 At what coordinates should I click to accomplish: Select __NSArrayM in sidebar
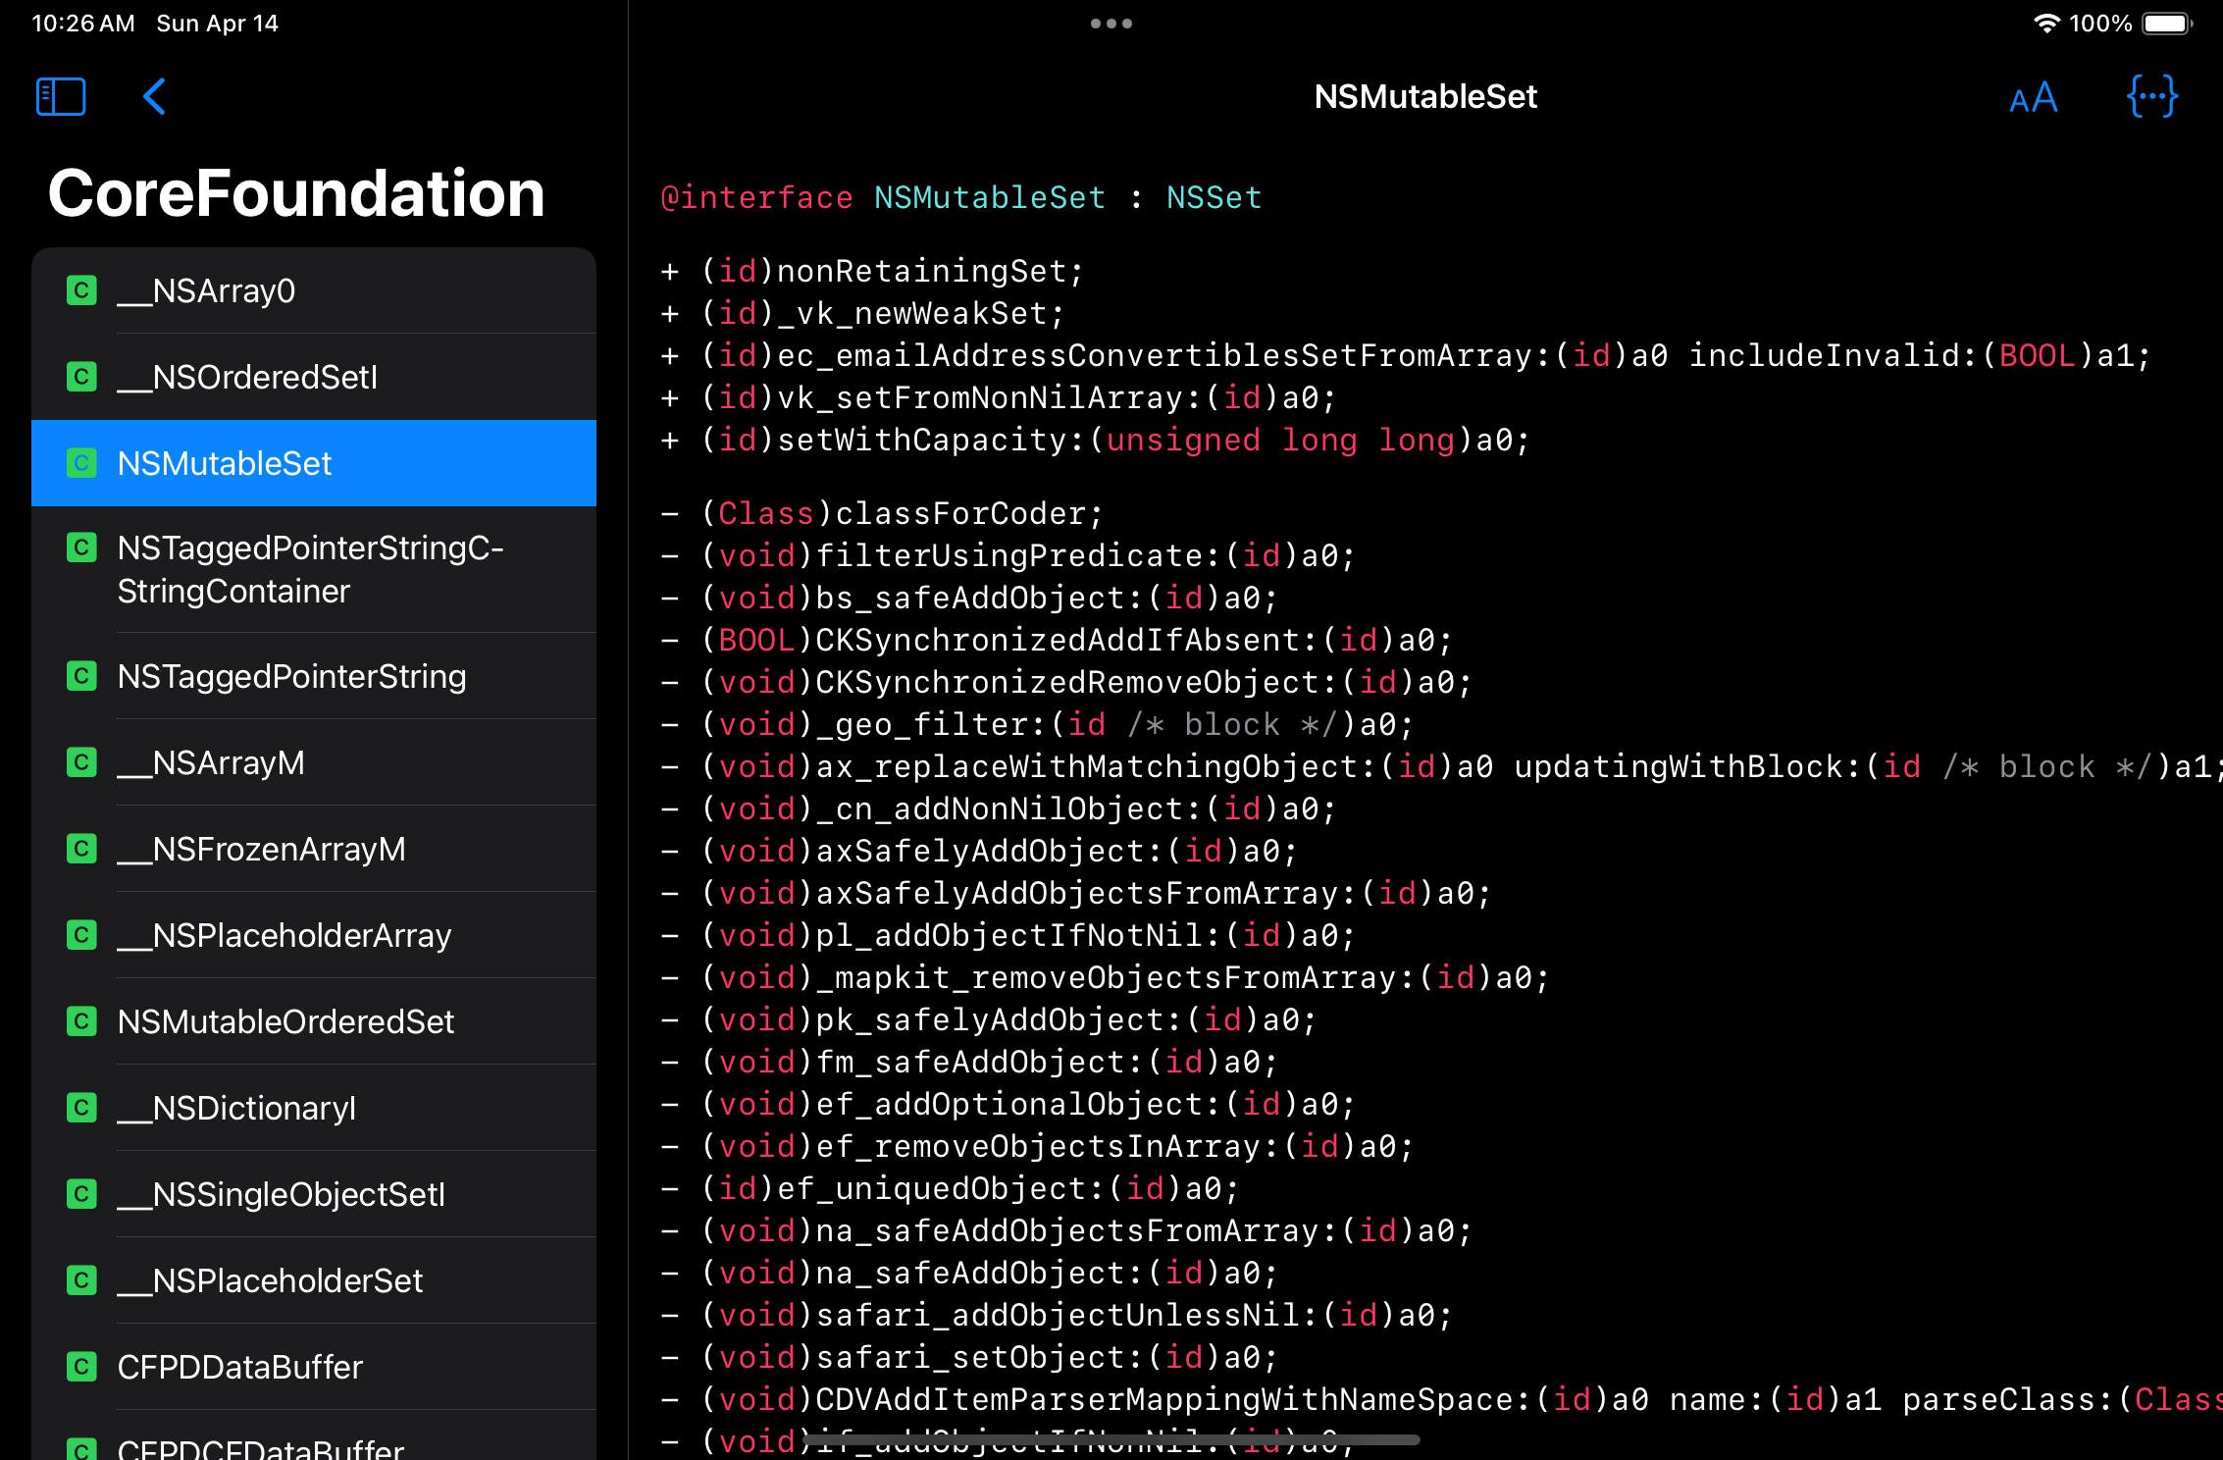314,762
